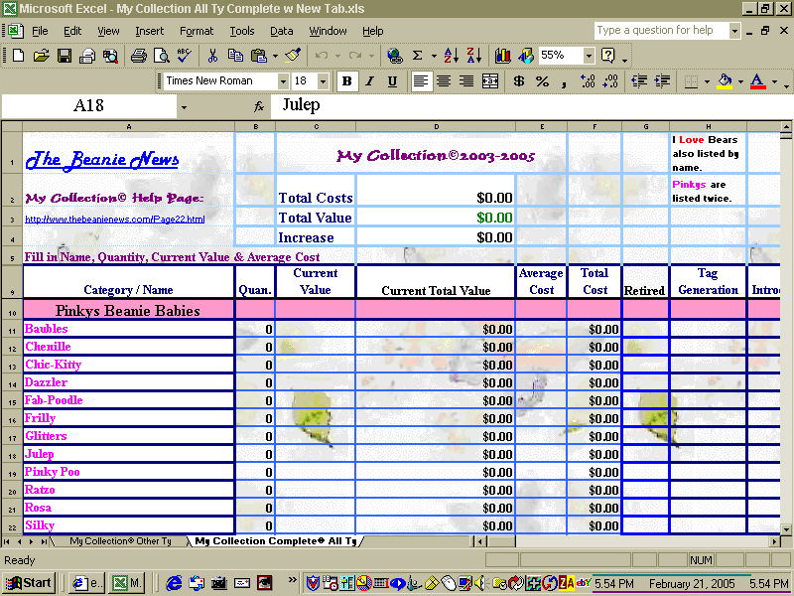
Task: Select the Format Painter brush
Action: [x=293, y=56]
